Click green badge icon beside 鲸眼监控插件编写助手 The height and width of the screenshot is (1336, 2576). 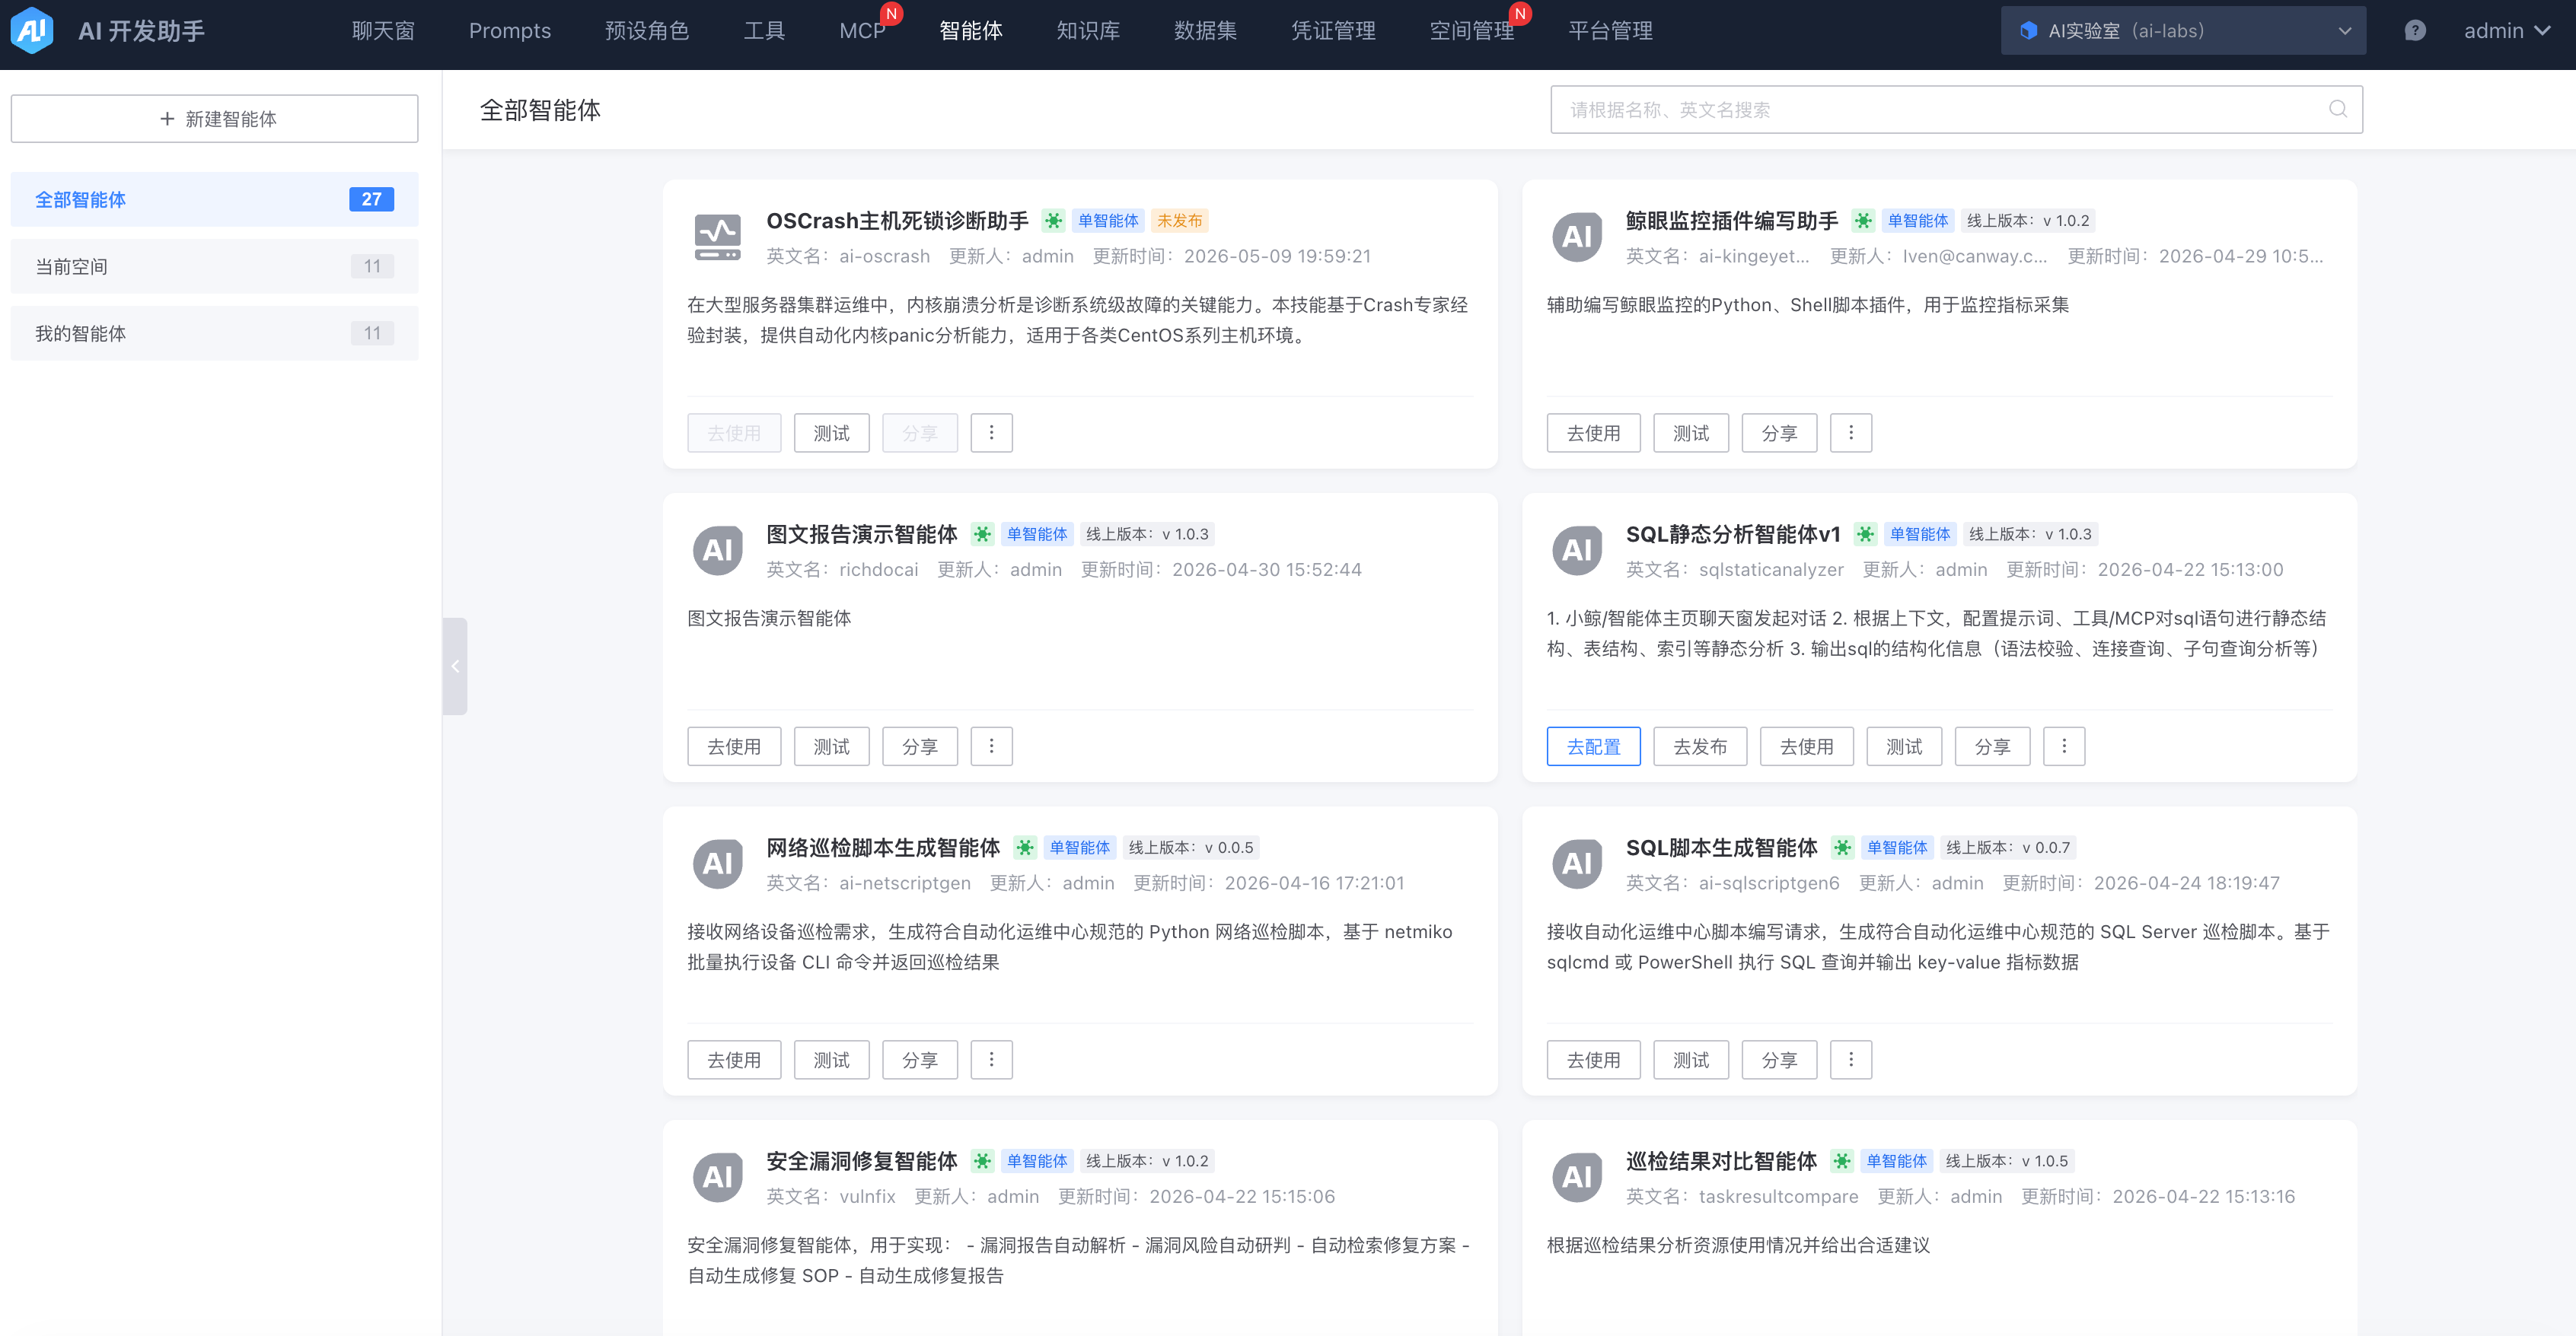(x=1863, y=221)
